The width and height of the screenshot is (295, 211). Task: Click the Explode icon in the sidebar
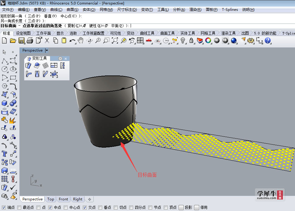click(x=13, y=120)
